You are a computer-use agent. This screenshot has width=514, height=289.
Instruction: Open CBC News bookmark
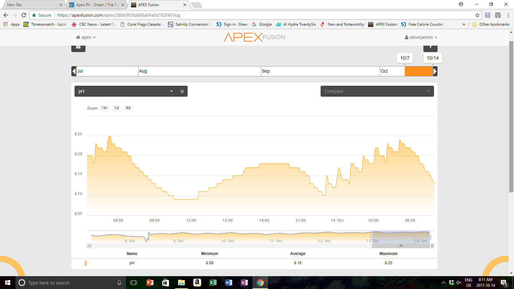(x=93, y=24)
